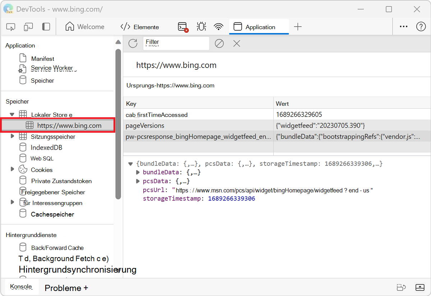The width and height of the screenshot is (431, 296).
Task: Select the pw-pcsresponse_bingHomepage key row
Action: coord(198,136)
